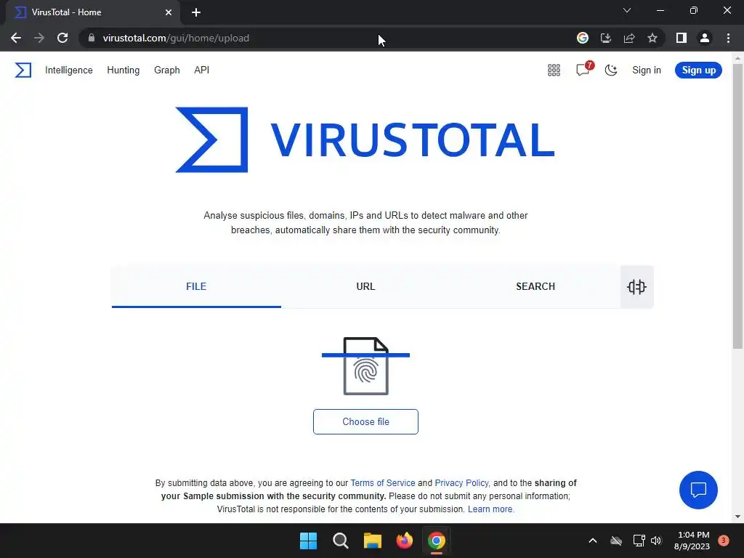Open the Chrome profile avatar
Viewport: 744px width, 558px height.
tap(705, 38)
